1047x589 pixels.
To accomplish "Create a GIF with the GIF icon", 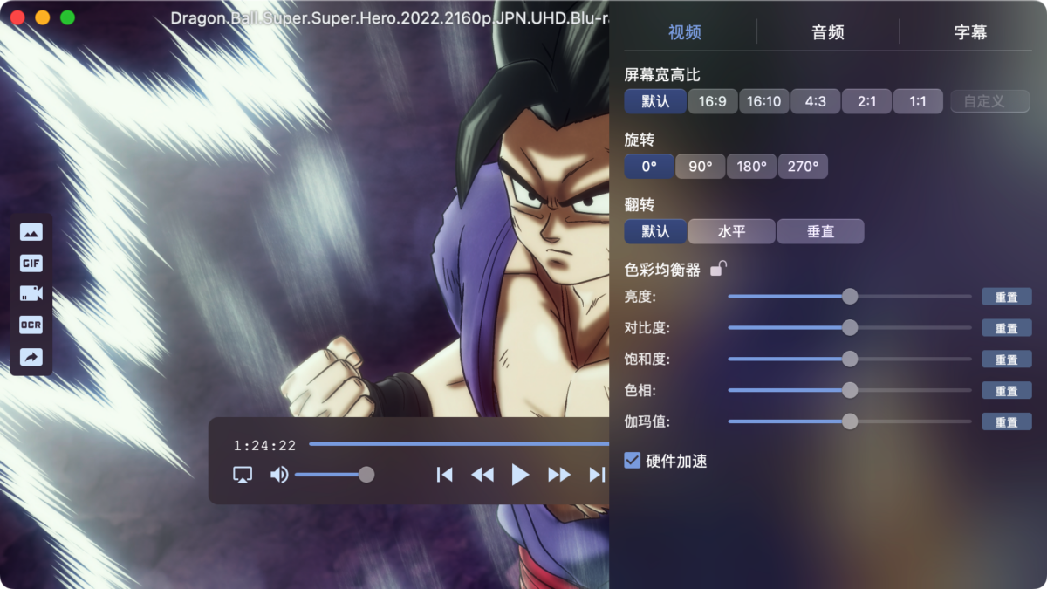I will tap(31, 264).
